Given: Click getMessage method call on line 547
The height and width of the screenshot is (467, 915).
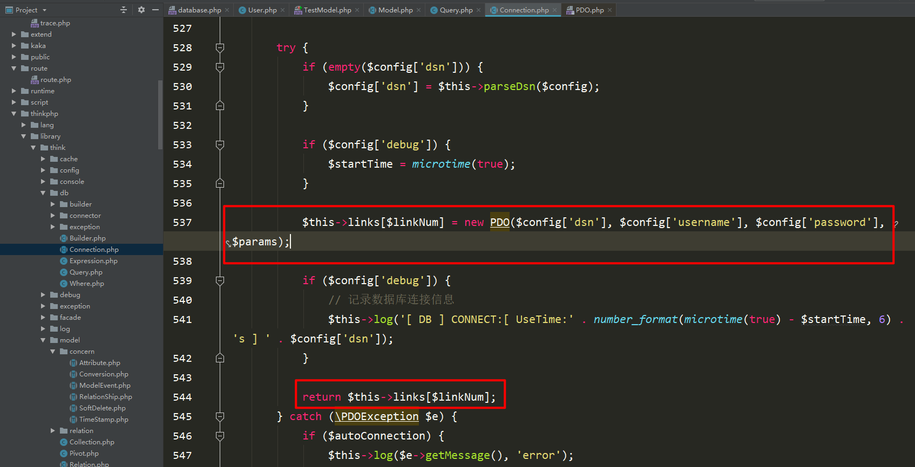Looking at the screenshot, I should (x=458, y=455).
